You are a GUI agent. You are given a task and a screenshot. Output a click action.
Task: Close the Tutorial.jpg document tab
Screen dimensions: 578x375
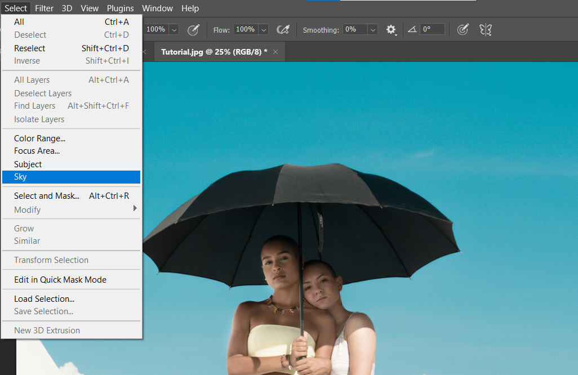[275, 52]
